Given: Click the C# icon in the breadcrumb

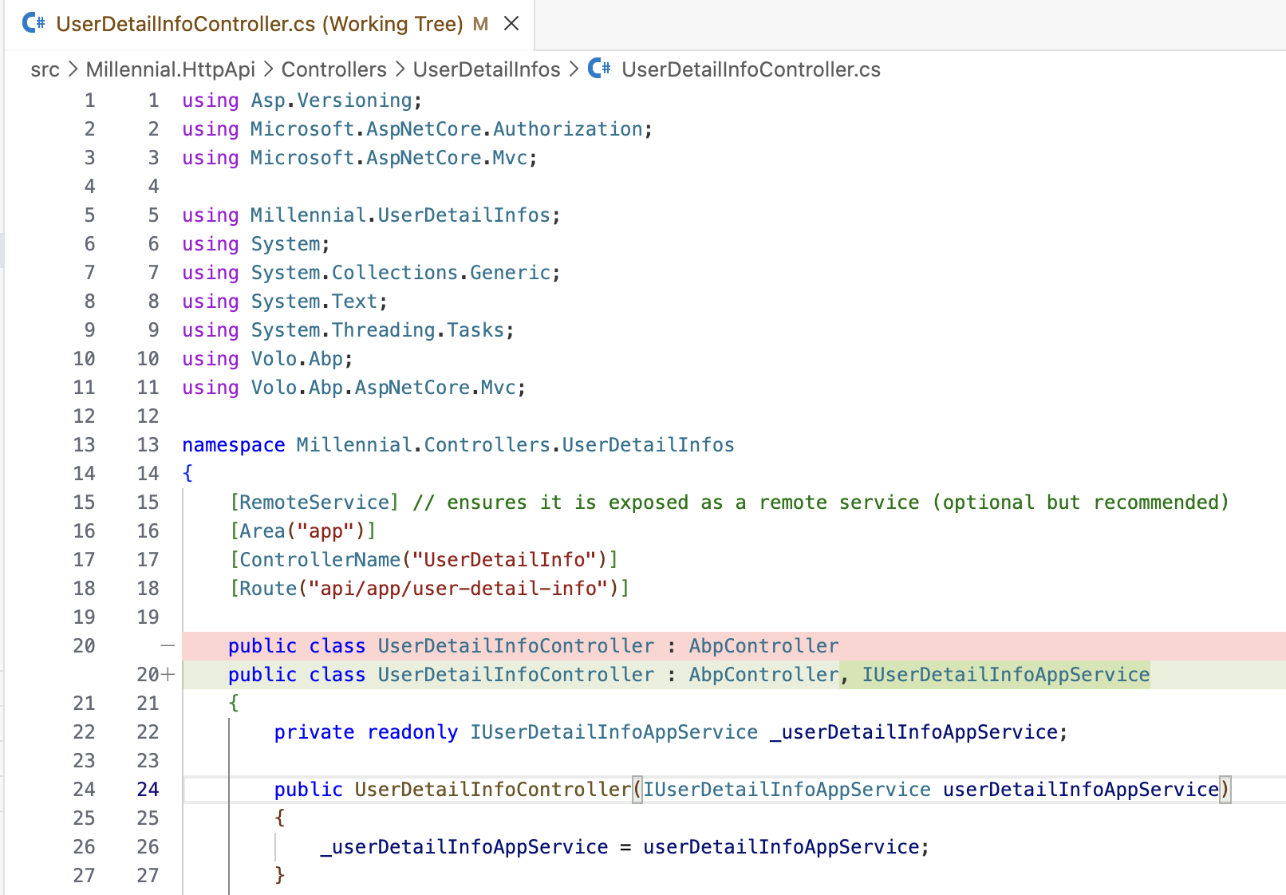Looking at the screenshot, I should (599, 69).
